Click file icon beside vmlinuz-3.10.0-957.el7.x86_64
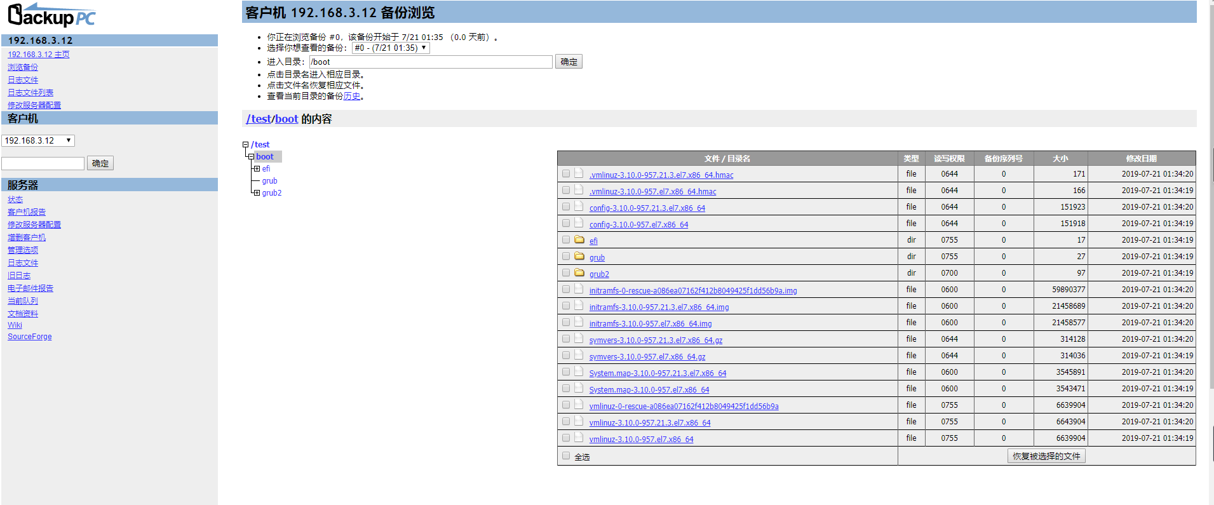1214x505 pixels. [579, 438]
